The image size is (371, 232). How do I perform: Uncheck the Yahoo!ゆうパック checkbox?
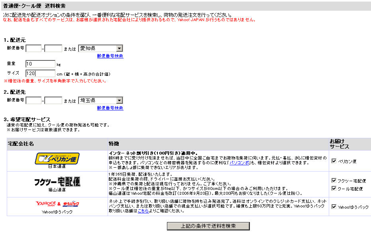click(x=334, y=207)
